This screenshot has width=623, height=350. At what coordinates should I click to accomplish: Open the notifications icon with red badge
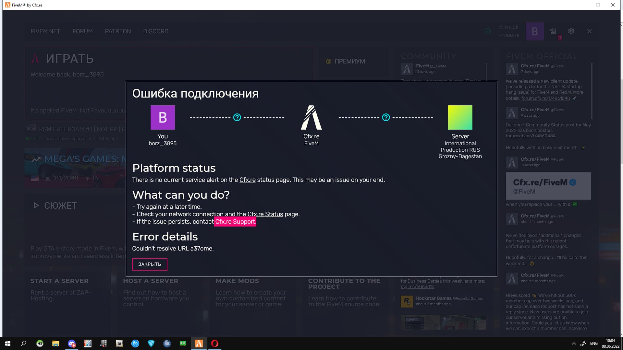(x=553, y=31)
